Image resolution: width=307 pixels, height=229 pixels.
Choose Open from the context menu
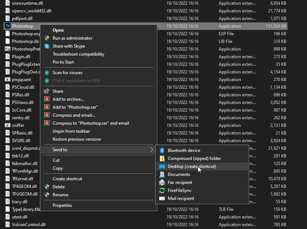pyautogui.click(x=98, y=30)
